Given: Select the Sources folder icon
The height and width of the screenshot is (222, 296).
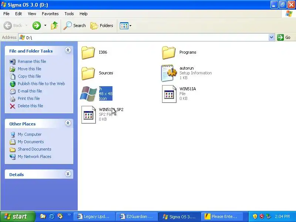Looking at the screenshot, I should coord(88,73).
